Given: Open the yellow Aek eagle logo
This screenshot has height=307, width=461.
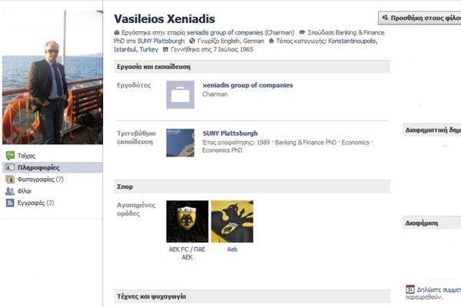Looking at the screenshot, I should click(231, 221).
